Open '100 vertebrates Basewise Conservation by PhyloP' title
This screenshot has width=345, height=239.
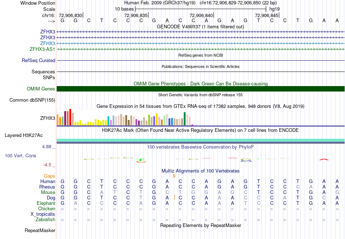click(x=200, y=147)
